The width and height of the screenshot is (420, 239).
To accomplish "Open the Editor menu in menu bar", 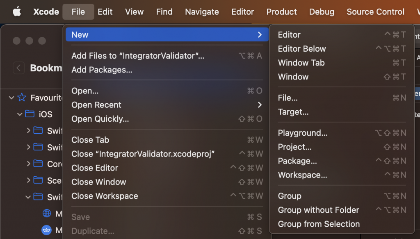I will (243, 12).
